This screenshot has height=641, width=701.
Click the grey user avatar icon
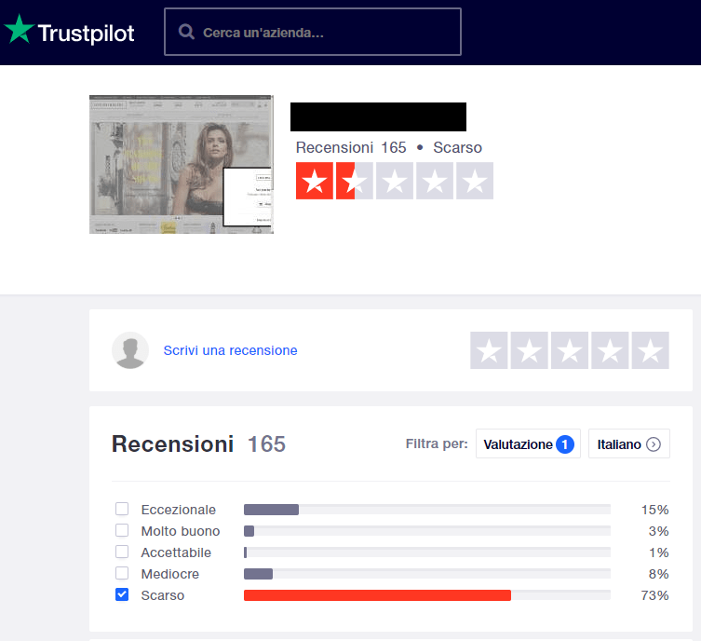[129, 350]
